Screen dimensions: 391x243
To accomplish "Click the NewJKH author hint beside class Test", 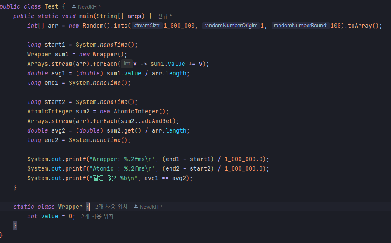I will (86, 7).
